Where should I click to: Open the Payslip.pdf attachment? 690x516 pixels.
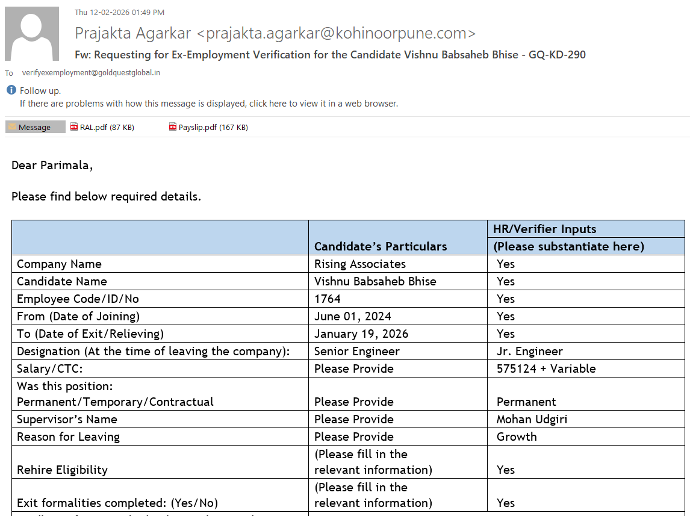tap(213, 127)
